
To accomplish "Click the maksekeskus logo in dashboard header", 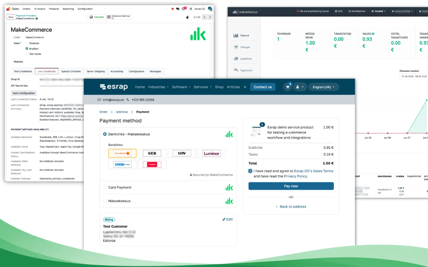I will click(245, 12).
